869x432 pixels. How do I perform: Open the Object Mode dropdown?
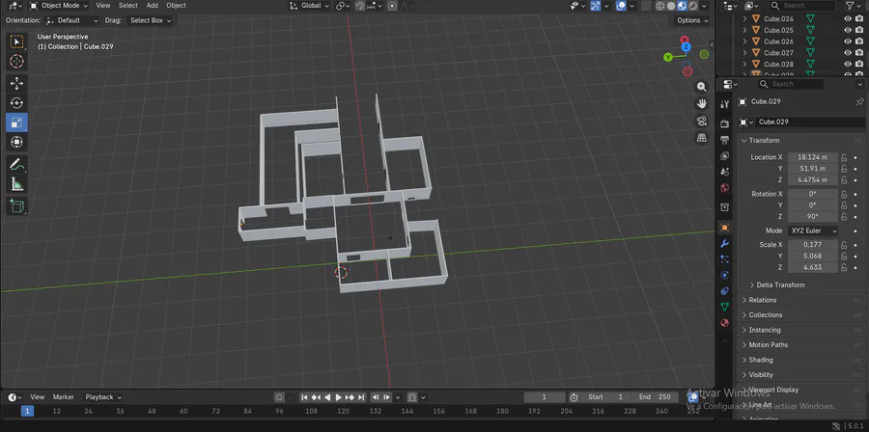pyautogui.click(x=59, y=6)
